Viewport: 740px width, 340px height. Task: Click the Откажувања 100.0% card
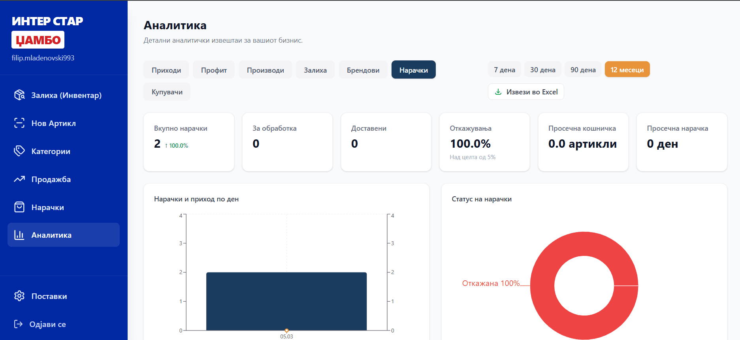click(484, 142)
